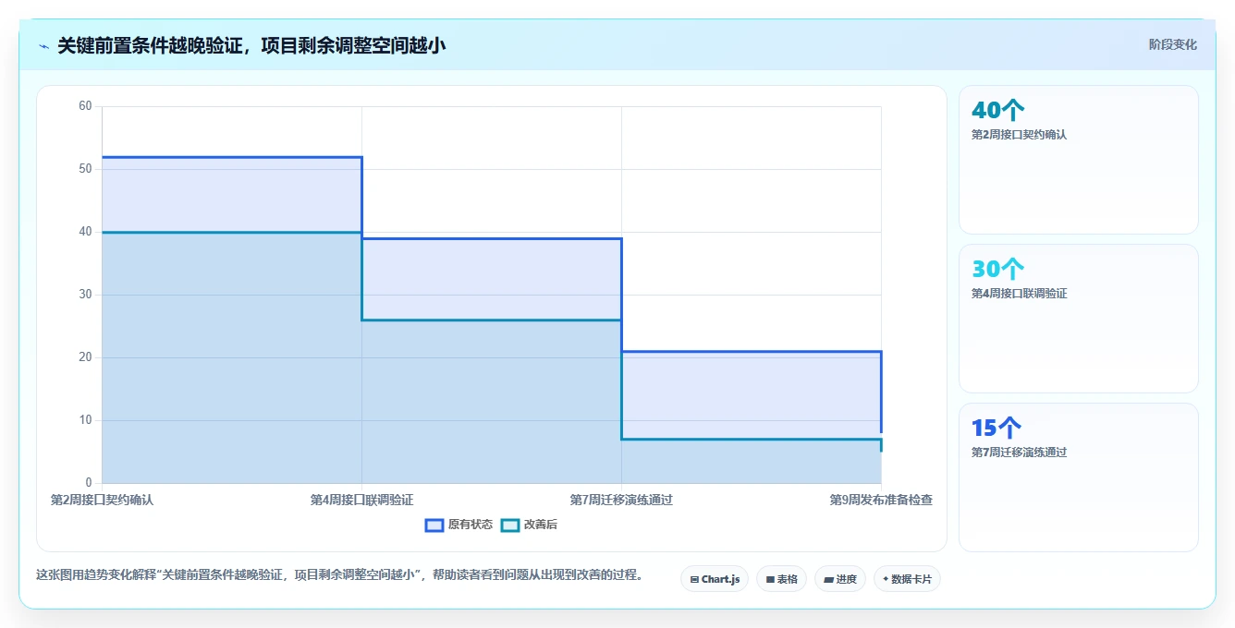Click x-axis label 第7周迁移演练通过
Viewport: 1235px width, 628px height.
[621, 500]
